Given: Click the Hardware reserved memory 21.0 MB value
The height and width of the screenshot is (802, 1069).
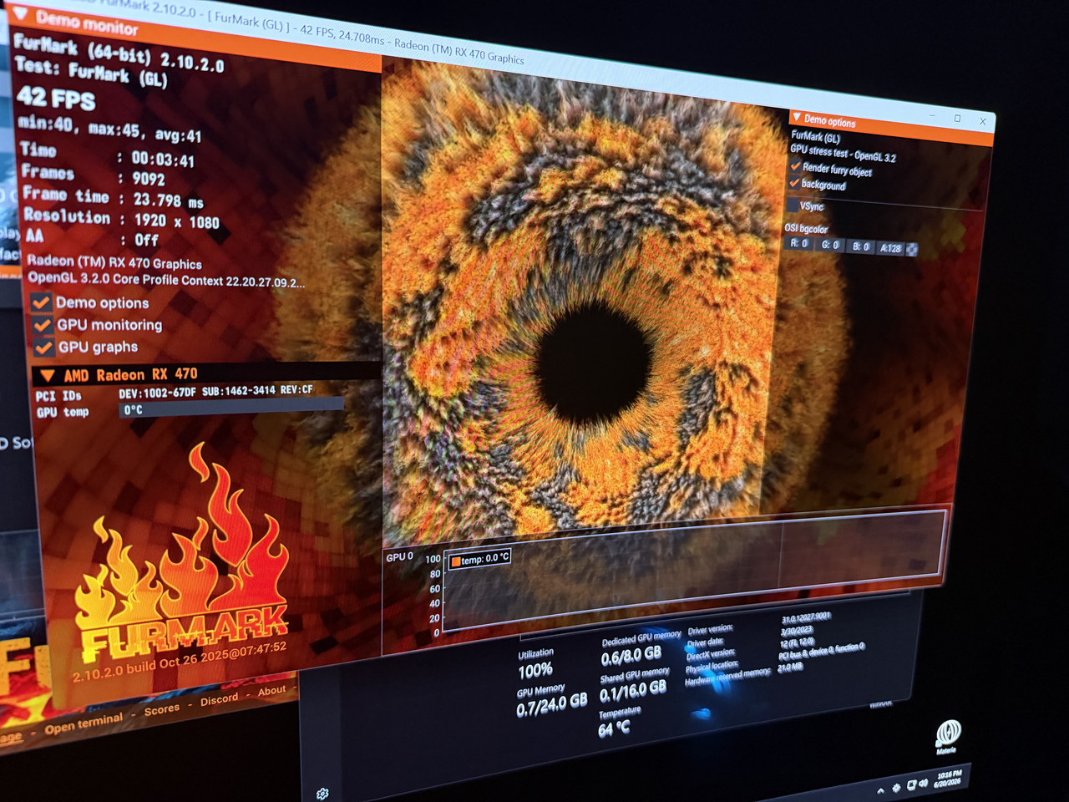Looking at the screenshot, I should pyautogui.click(x=790, y=668).
